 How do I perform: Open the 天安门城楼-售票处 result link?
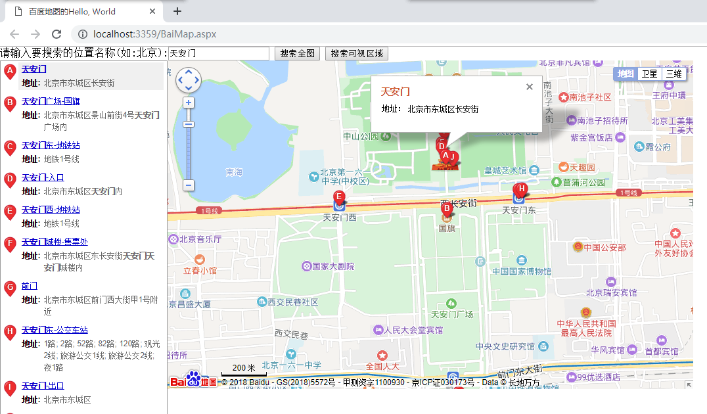[x=55, y=242]
